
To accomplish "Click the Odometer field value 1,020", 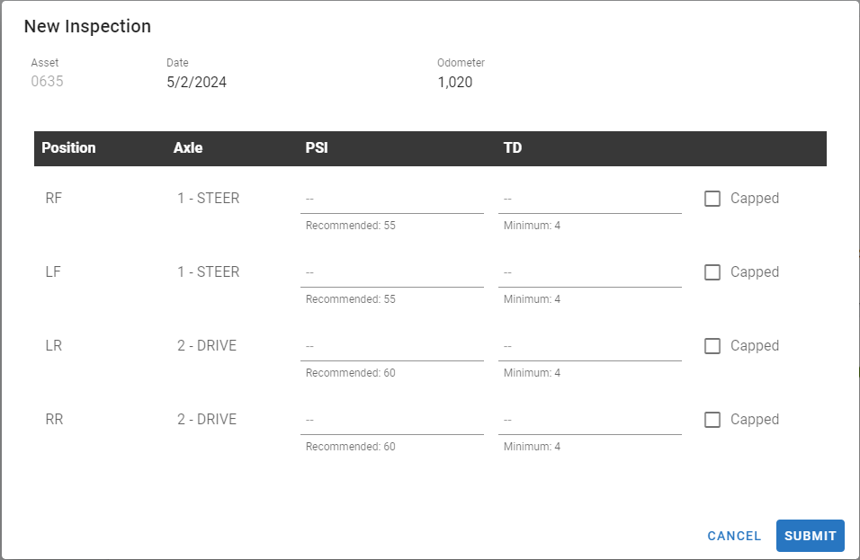I will (x=455, y=83).
